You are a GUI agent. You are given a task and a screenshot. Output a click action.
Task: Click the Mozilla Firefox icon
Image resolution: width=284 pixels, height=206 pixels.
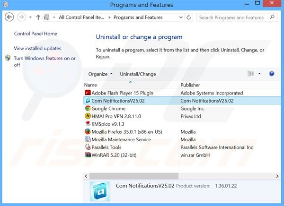[88, 132]
